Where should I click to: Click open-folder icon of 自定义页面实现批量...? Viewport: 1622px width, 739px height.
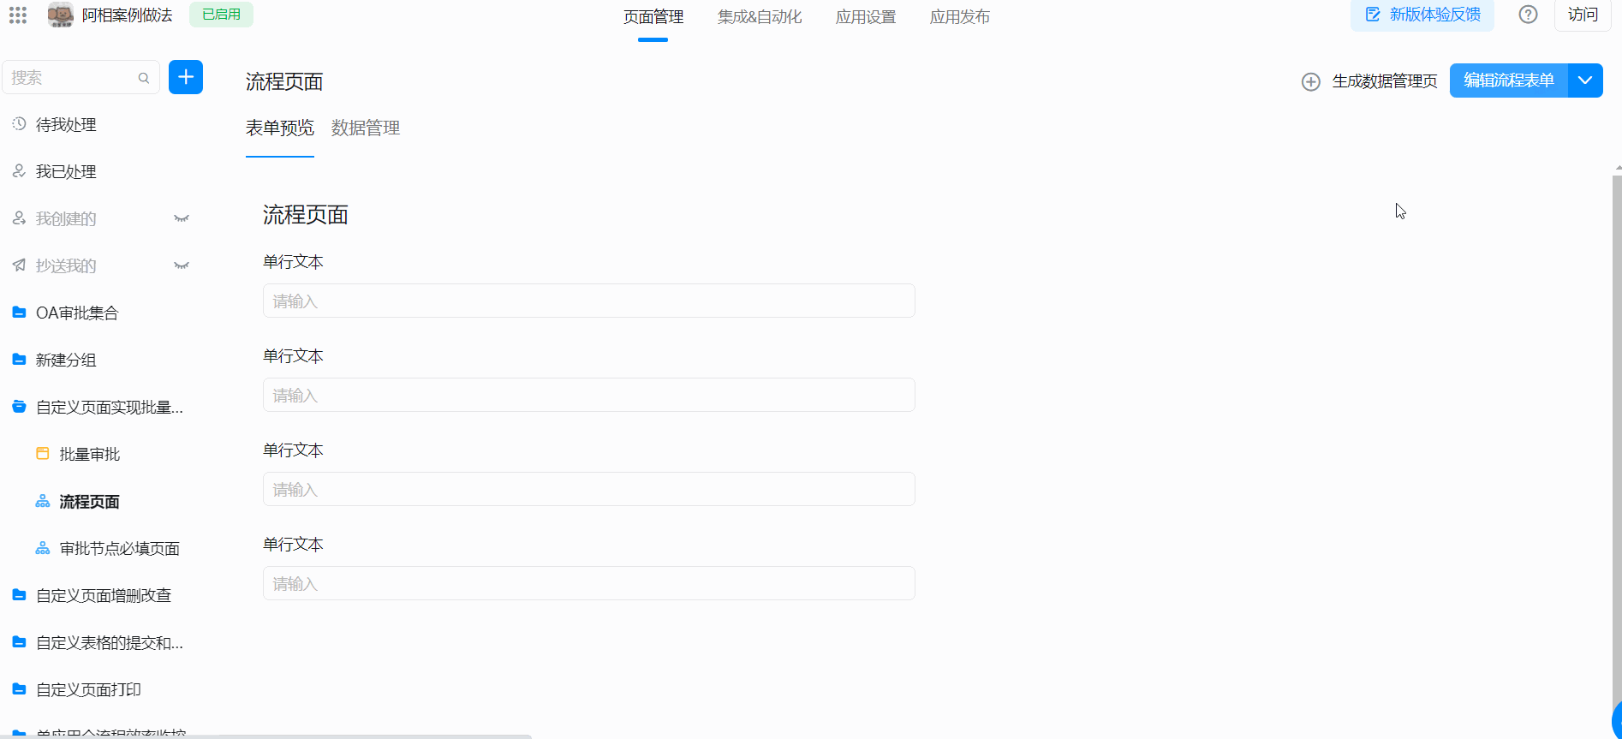click(x=19, y=407)
